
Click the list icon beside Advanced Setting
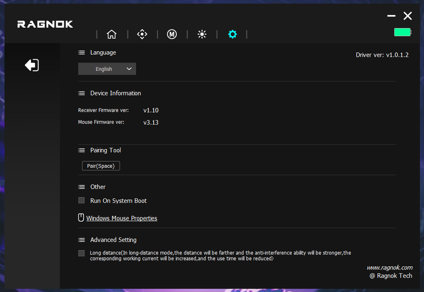click(x=82, y=240)
